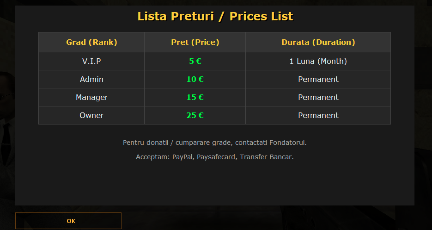The height and width of the screenshot is (230, 432).
Task: Click the 5 € price
Action: (x=195, y=61)
